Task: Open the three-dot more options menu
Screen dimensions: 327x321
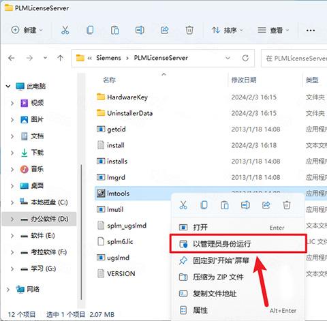Action: [x=311, y=30]
